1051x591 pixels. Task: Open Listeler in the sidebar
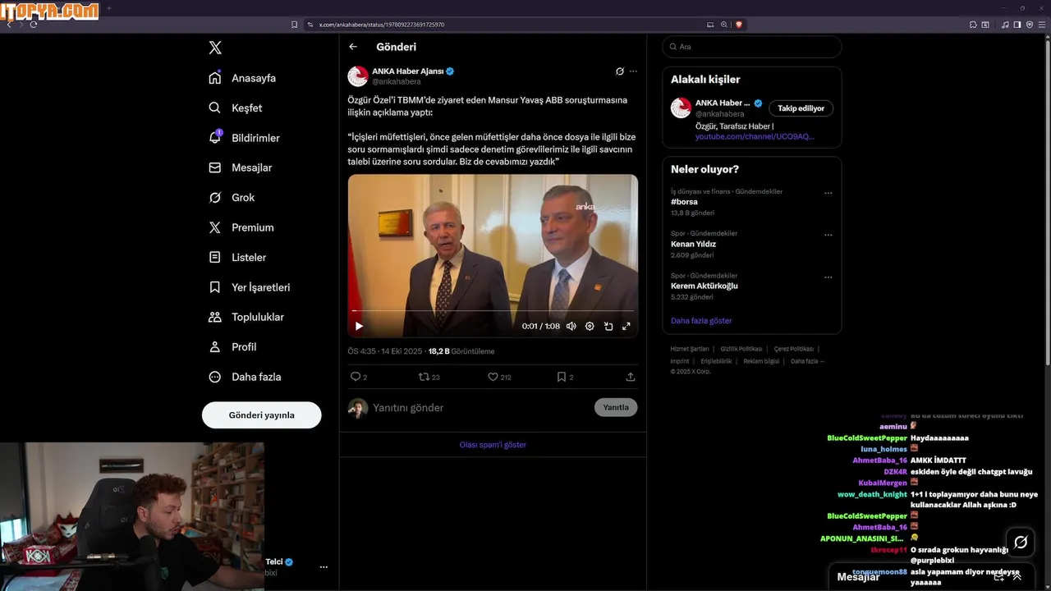[237, 257]
